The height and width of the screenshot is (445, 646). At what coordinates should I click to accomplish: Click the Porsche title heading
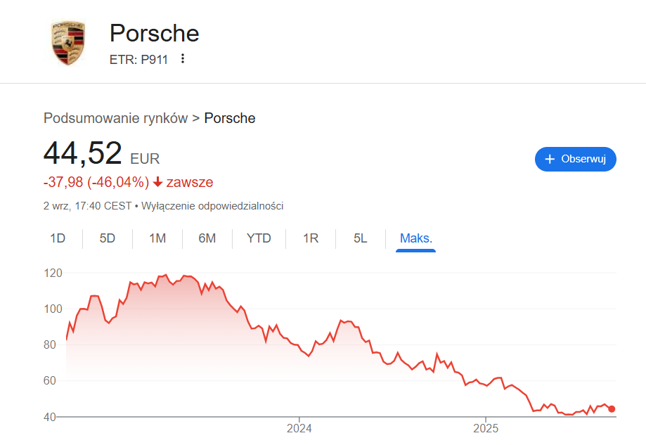[154, 33]
